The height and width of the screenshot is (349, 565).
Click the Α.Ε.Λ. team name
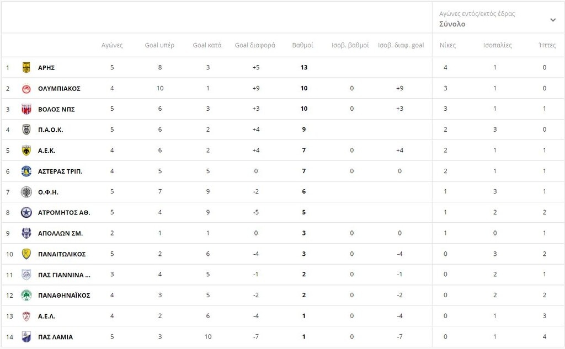click(46, 316)
